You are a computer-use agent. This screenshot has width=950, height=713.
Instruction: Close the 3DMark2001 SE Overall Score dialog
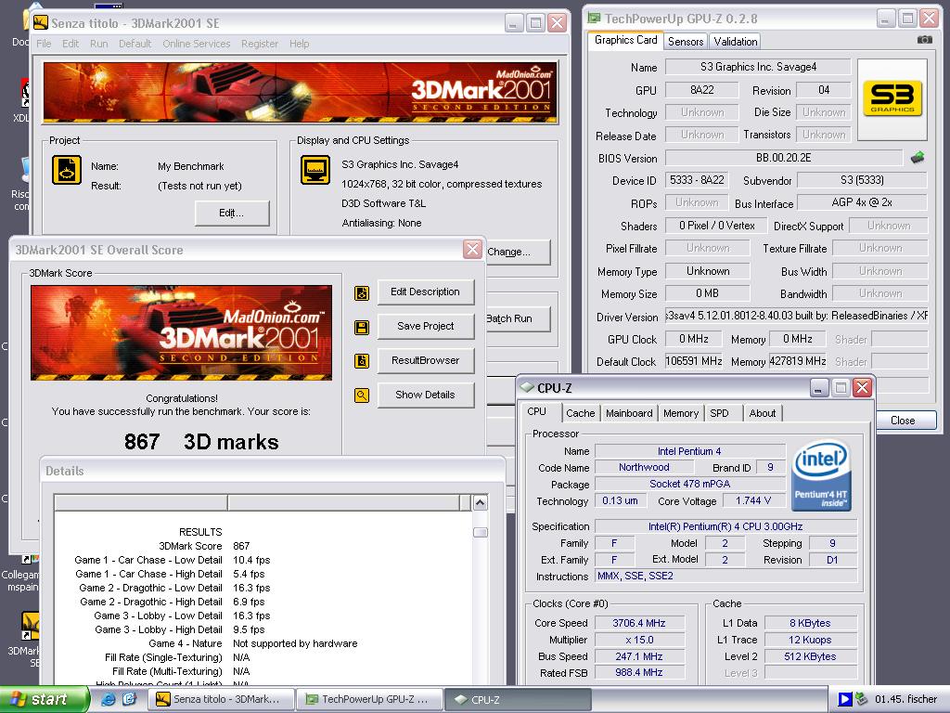pos(472,249)
